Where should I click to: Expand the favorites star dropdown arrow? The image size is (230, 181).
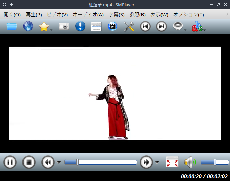pyautogui.click(x=51, y=30)
